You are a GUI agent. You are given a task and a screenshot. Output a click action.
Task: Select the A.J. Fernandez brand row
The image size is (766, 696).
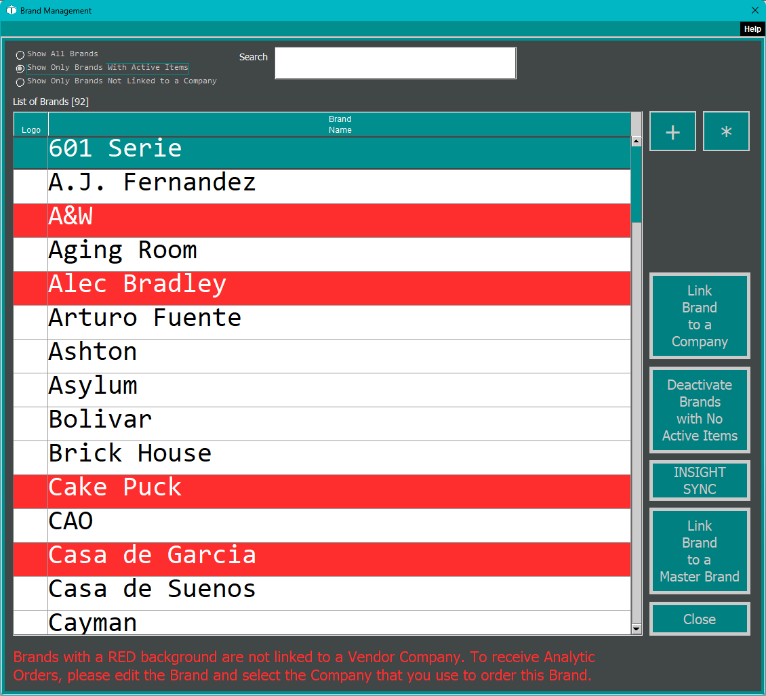click(x=322, y=186)
